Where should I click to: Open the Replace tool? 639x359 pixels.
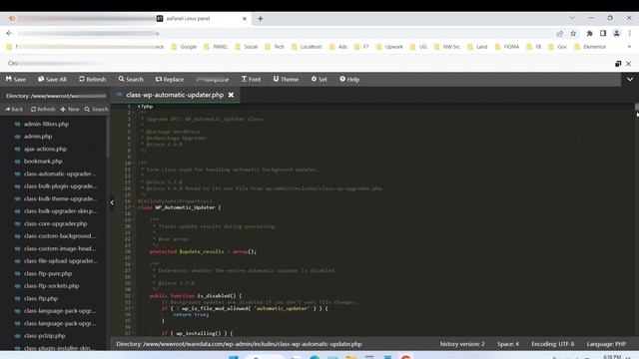(x=170, y=80)
